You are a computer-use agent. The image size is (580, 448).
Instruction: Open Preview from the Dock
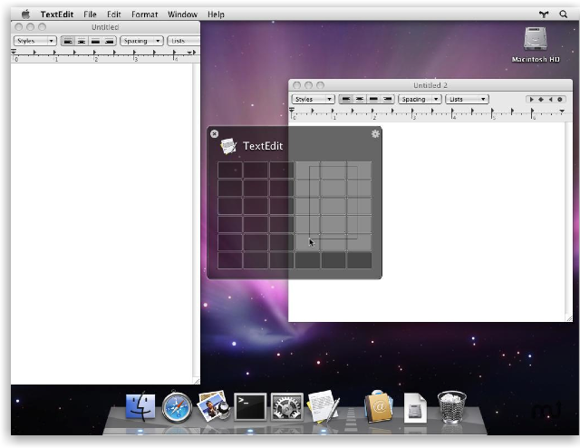[x=213, y=406]
